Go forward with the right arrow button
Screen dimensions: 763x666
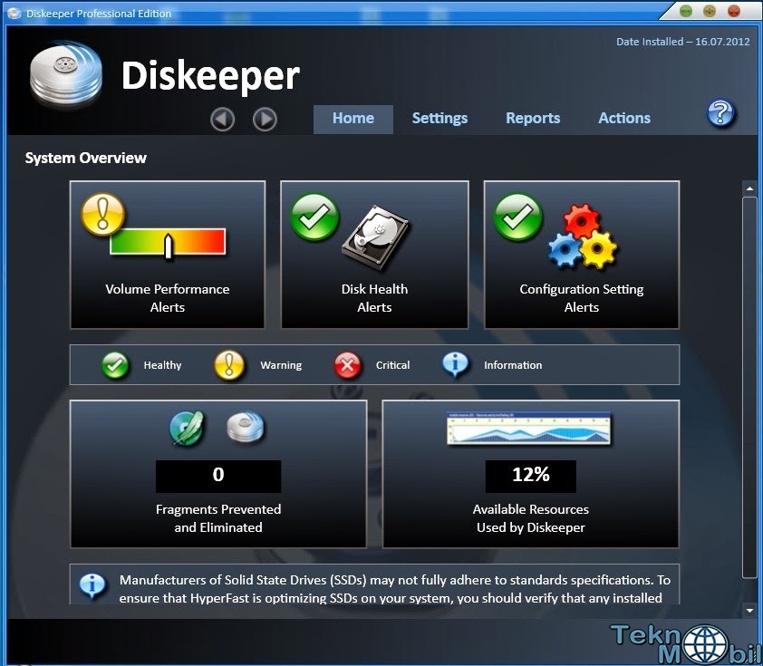coord(265,120)
